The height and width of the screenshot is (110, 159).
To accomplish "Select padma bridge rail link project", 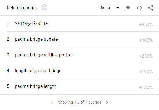I will [44, 55].
